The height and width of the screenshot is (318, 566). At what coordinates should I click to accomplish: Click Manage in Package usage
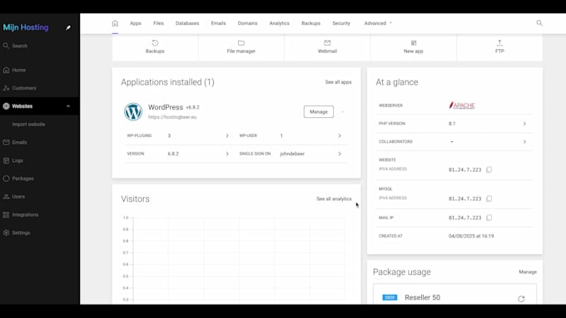click(528, 272)
